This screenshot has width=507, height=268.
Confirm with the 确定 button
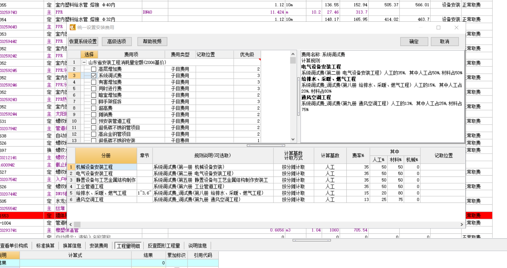click(414, 42)
